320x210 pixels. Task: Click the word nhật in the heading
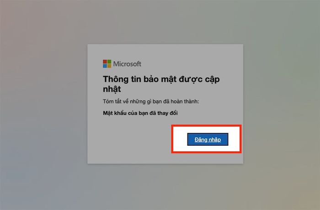coord(112,89)
